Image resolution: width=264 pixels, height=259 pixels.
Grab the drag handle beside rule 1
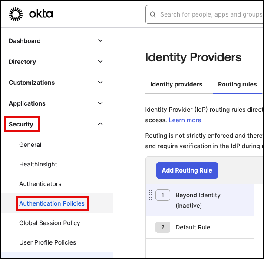point(151,195)
